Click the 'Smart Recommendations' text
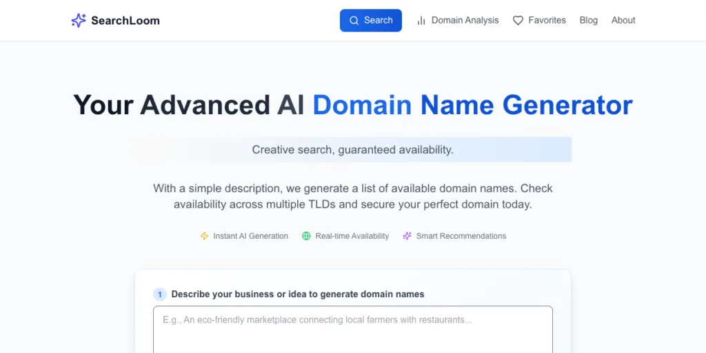This screenshot has height=353, width=706. click(461, 236)
